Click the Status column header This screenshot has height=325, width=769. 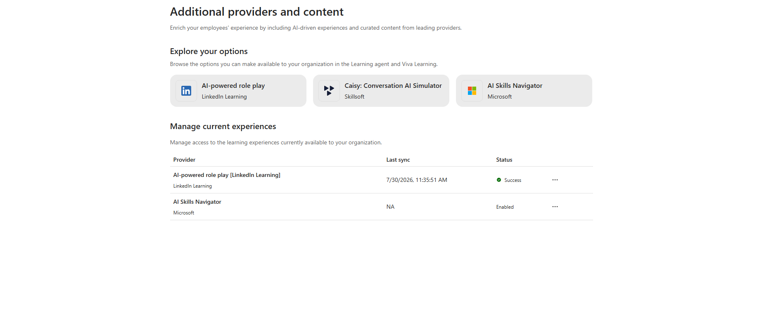pos(504,160)
